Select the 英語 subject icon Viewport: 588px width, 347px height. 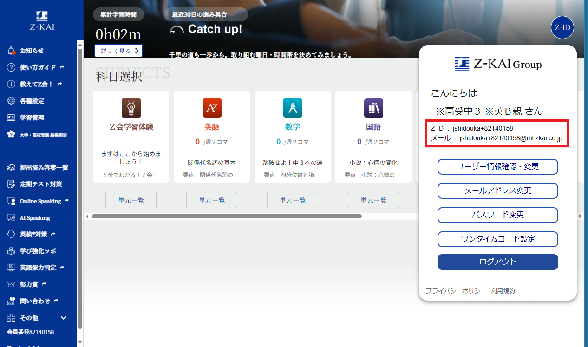(x=212, y=108)
